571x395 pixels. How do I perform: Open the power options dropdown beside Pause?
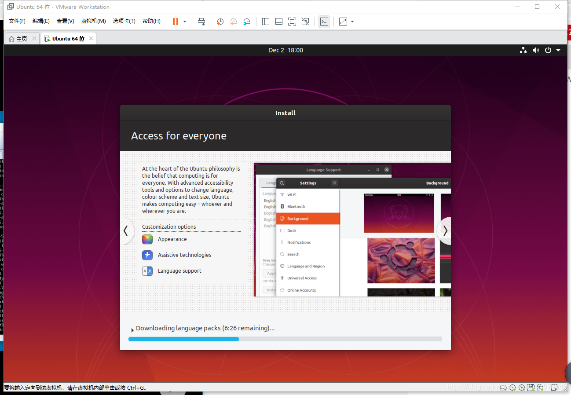click(x=185, y=22)
